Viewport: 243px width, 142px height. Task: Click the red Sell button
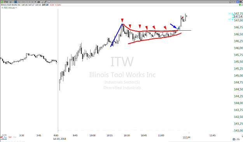point(10,137)
